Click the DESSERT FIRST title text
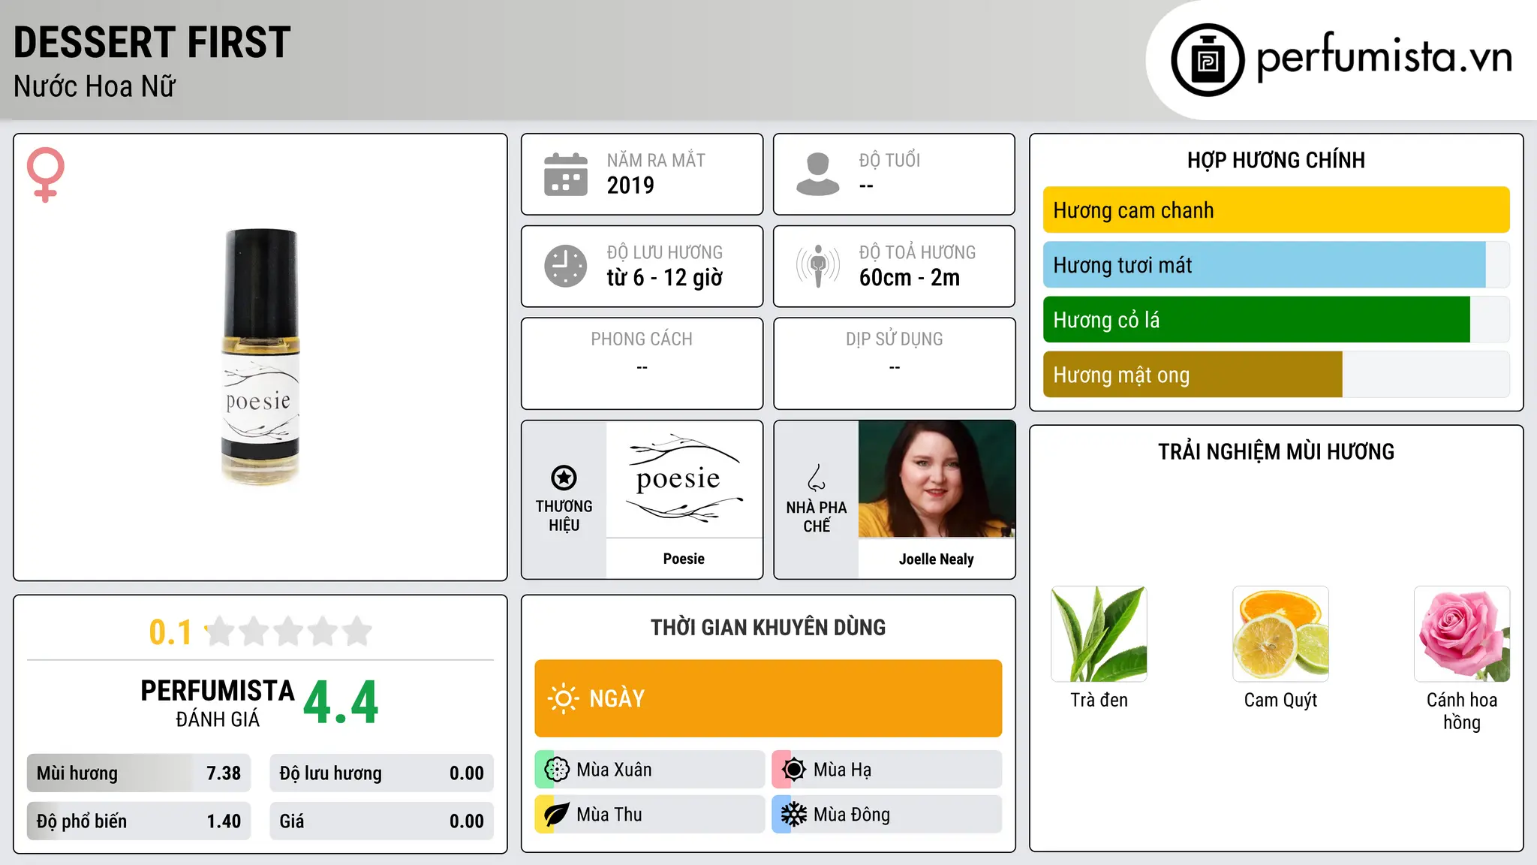This screenshot has width=1537, height=865. 152,42
